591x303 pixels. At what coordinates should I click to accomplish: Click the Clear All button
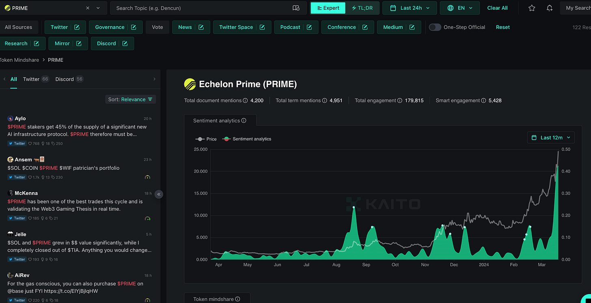point(497,8)
